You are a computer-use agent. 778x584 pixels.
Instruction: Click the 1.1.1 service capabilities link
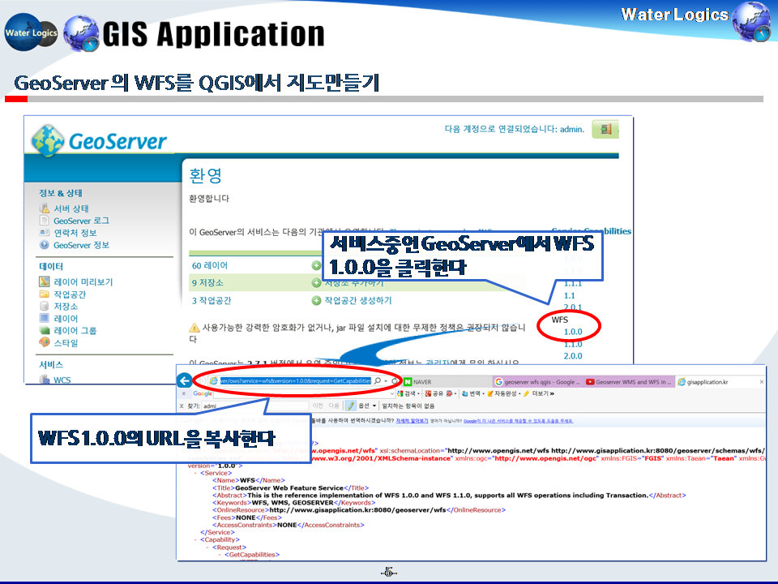click(x=573, y=284)
